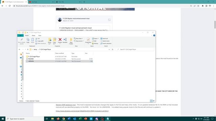
Task: Open Firefox from the taskbar
Action: point(58,119)
